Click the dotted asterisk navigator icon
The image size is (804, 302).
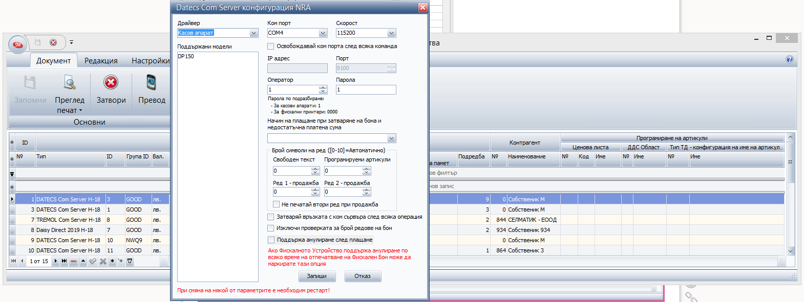click(121, 261)
